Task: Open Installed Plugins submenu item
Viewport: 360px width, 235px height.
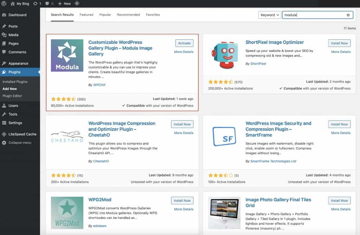Action: (x=15, y=82)
